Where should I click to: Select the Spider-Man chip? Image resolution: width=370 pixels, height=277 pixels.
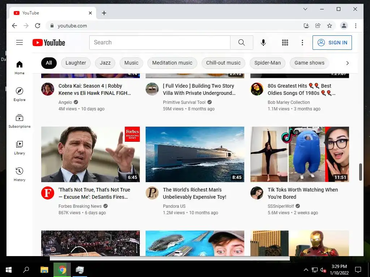(x=267, y=63)
